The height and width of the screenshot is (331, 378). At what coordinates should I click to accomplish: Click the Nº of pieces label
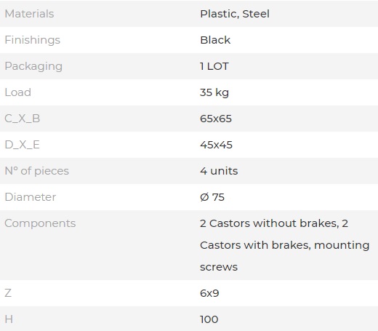(x=37, y=171)
